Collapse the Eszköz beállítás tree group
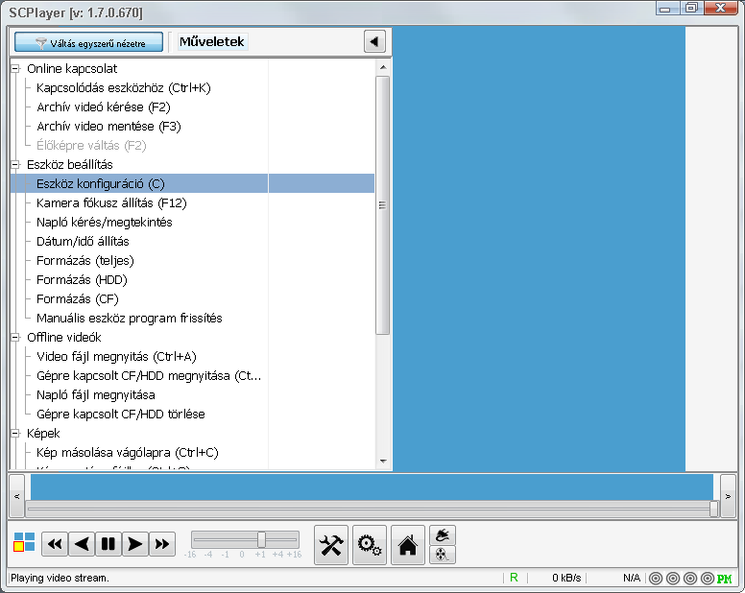Image resolution: width=745 pixels, height=593 pixels. [x=15, y=165]
